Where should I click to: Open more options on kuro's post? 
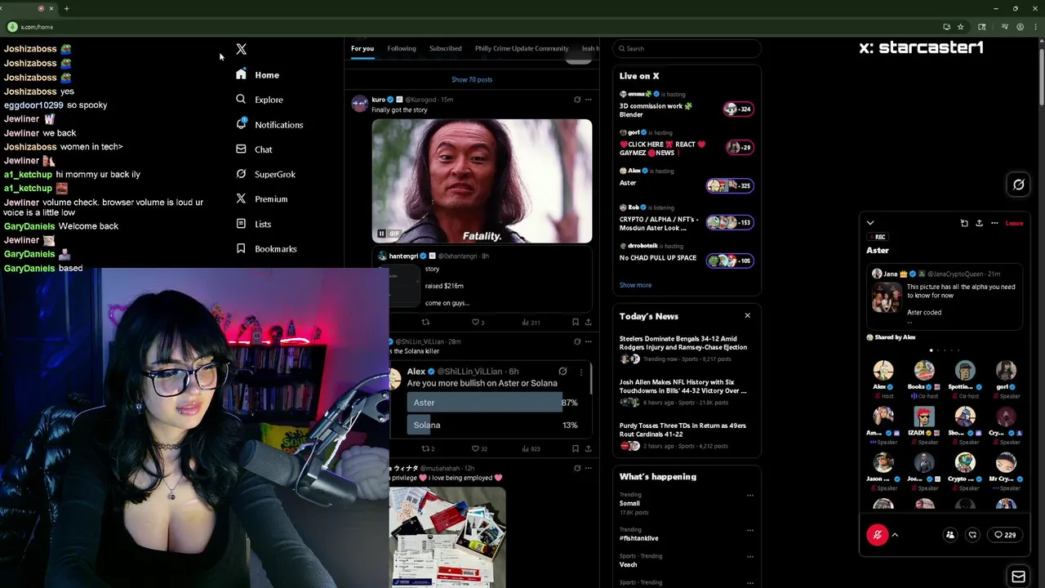(x=588, y=100)
